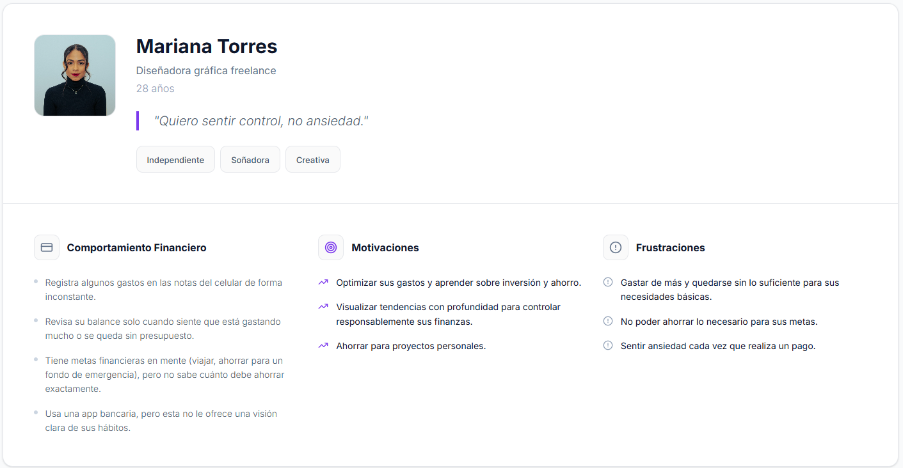Screen dimensions: 903x468
Task: Click the 'Usa una app bancaria' list item
Action: pyautogui.click(x=161, y=421)
